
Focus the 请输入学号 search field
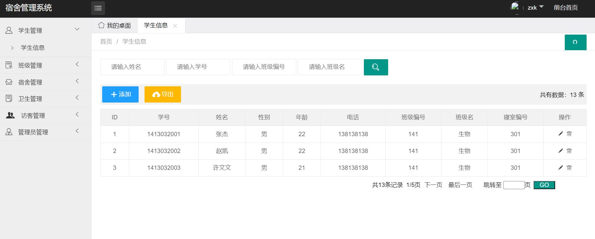198,67
